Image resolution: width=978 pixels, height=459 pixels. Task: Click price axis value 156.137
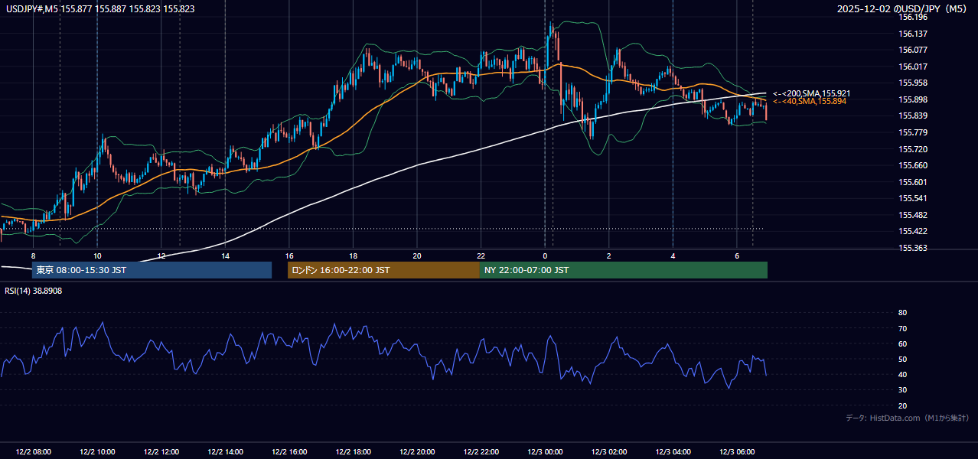pos(913,34)
